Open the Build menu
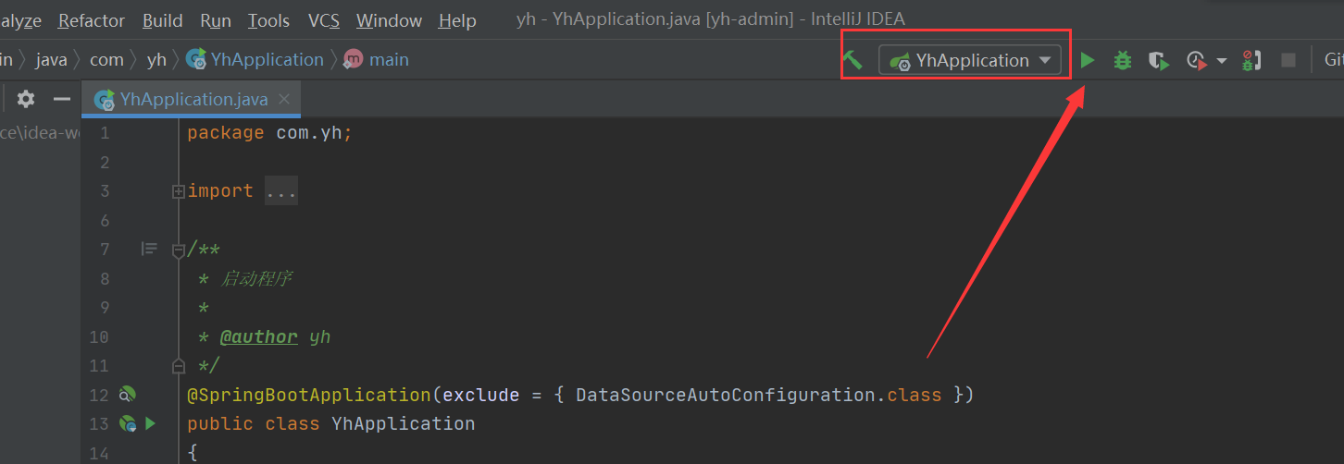The width and height of the screenshot is (1344, 464). (162, 20)
